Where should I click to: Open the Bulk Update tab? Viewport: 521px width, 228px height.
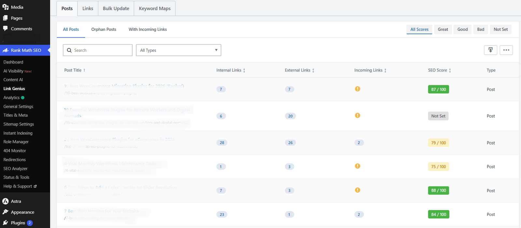(116, 8)
